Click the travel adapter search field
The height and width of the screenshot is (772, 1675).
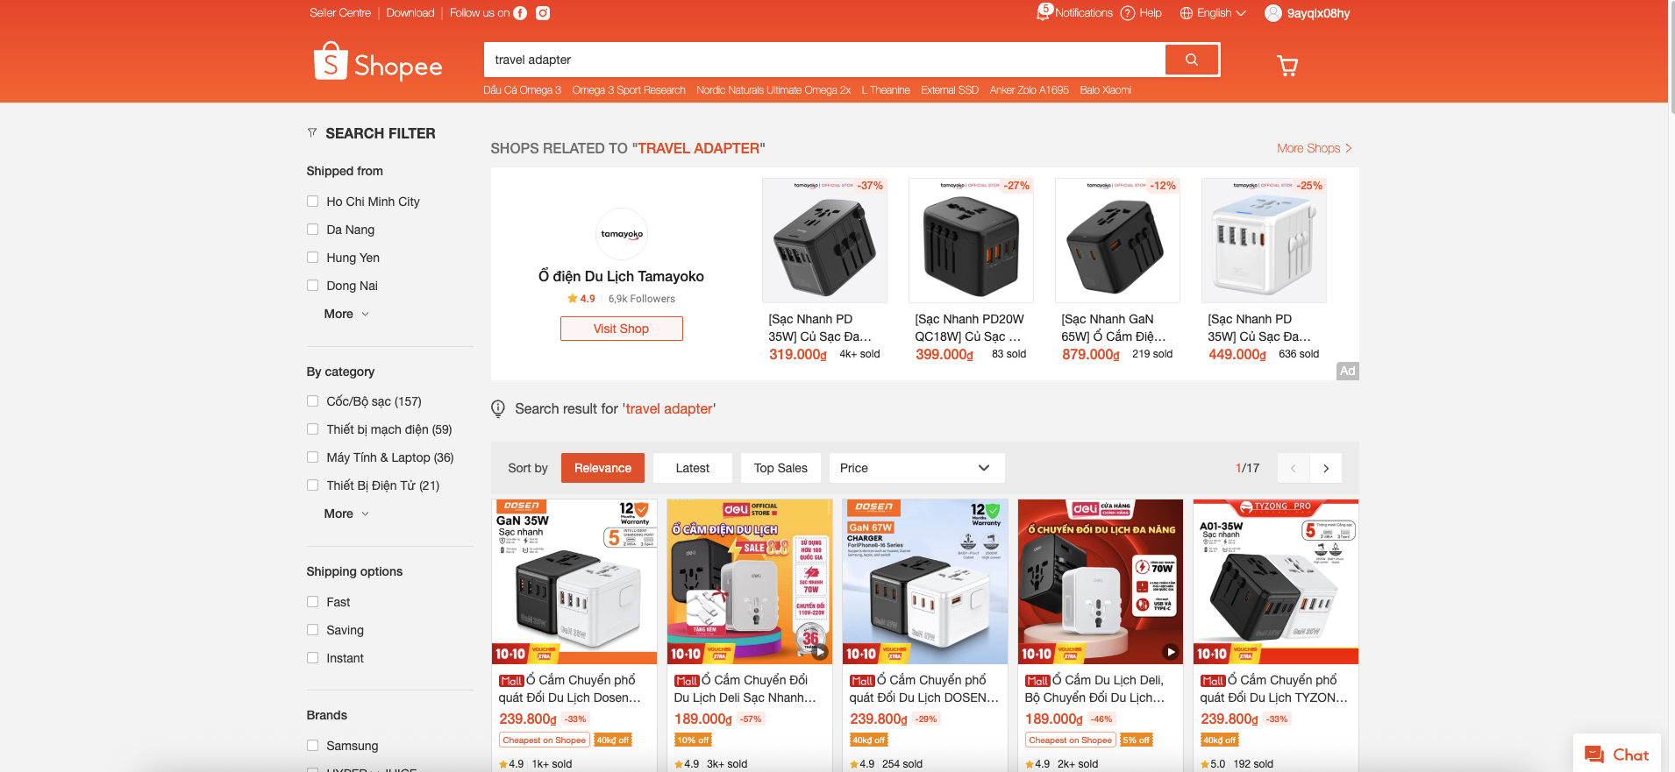(824, 60)
